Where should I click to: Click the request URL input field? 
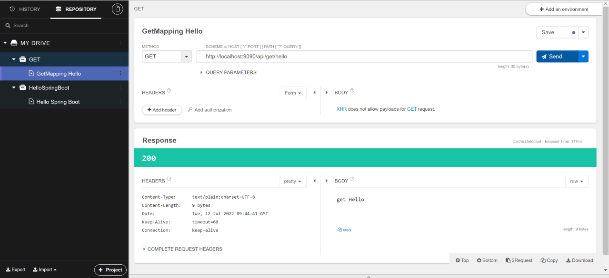[x=364, y=57]
